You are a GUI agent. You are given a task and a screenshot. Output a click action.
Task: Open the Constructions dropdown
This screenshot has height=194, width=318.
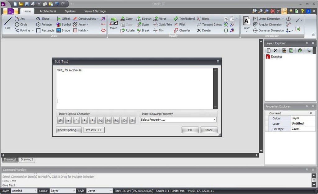[98, 19]
